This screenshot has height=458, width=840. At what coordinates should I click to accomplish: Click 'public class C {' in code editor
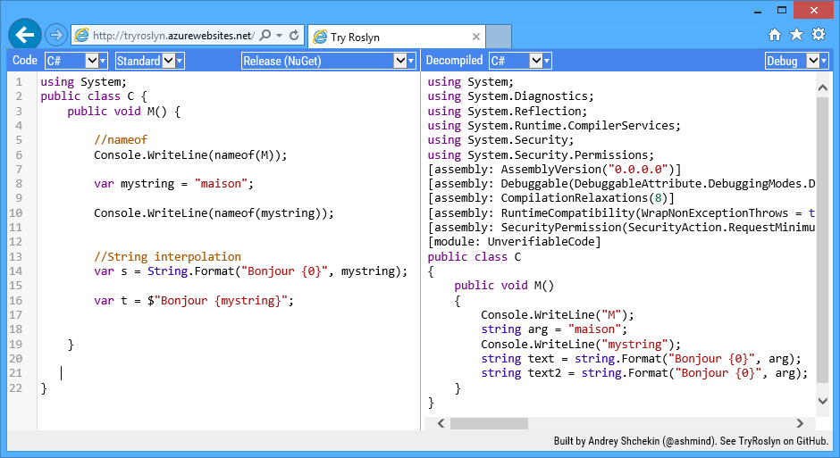tap(94, 96)
